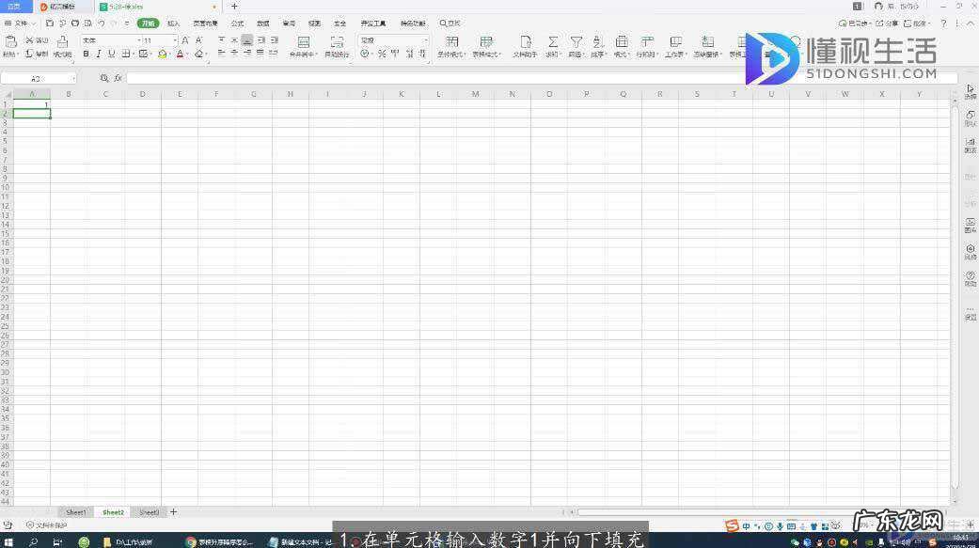The width and height of the screenshot is (979, 548).
Task: Select the row 10 header
Action: [6, 187]
